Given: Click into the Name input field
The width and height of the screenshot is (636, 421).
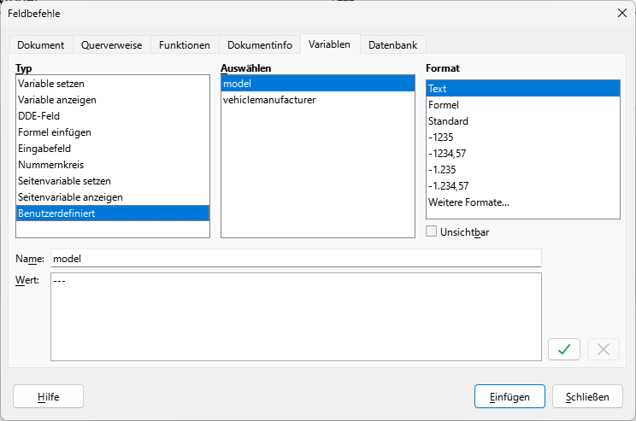Looking at the screenshot, I should point(295,258).
